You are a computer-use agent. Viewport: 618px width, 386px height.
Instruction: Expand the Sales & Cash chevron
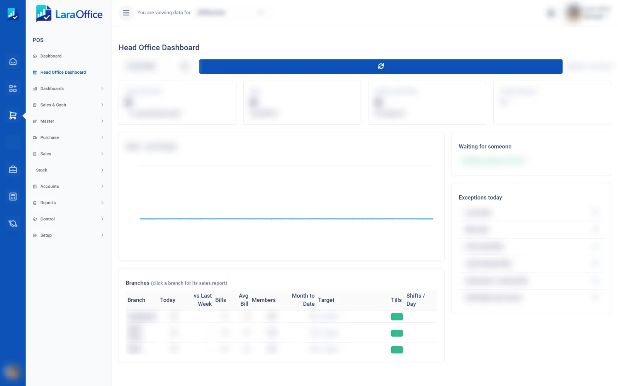point(102,105)
